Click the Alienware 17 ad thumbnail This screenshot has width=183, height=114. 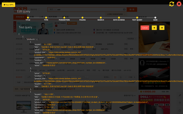(x=154, y=74)
